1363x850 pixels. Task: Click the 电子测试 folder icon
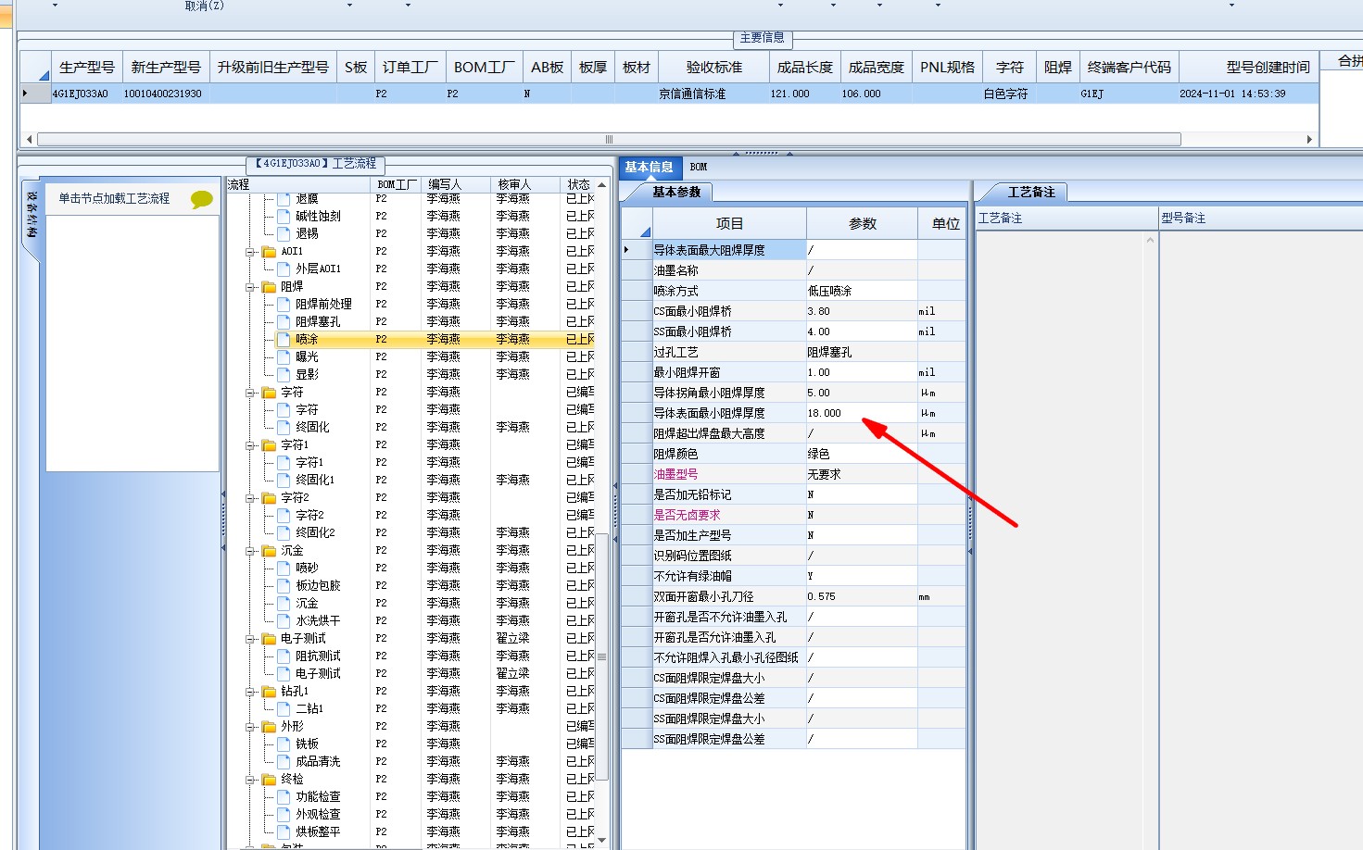269,639
